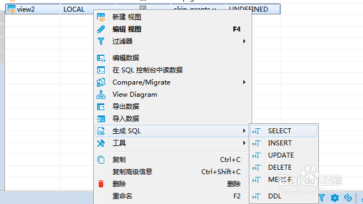
Task: Click the 导出数据 export icon
Action: tap(101, 107)
